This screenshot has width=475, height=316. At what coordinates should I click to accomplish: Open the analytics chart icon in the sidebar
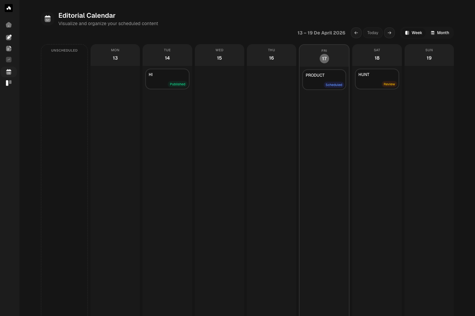pos(9,60)
